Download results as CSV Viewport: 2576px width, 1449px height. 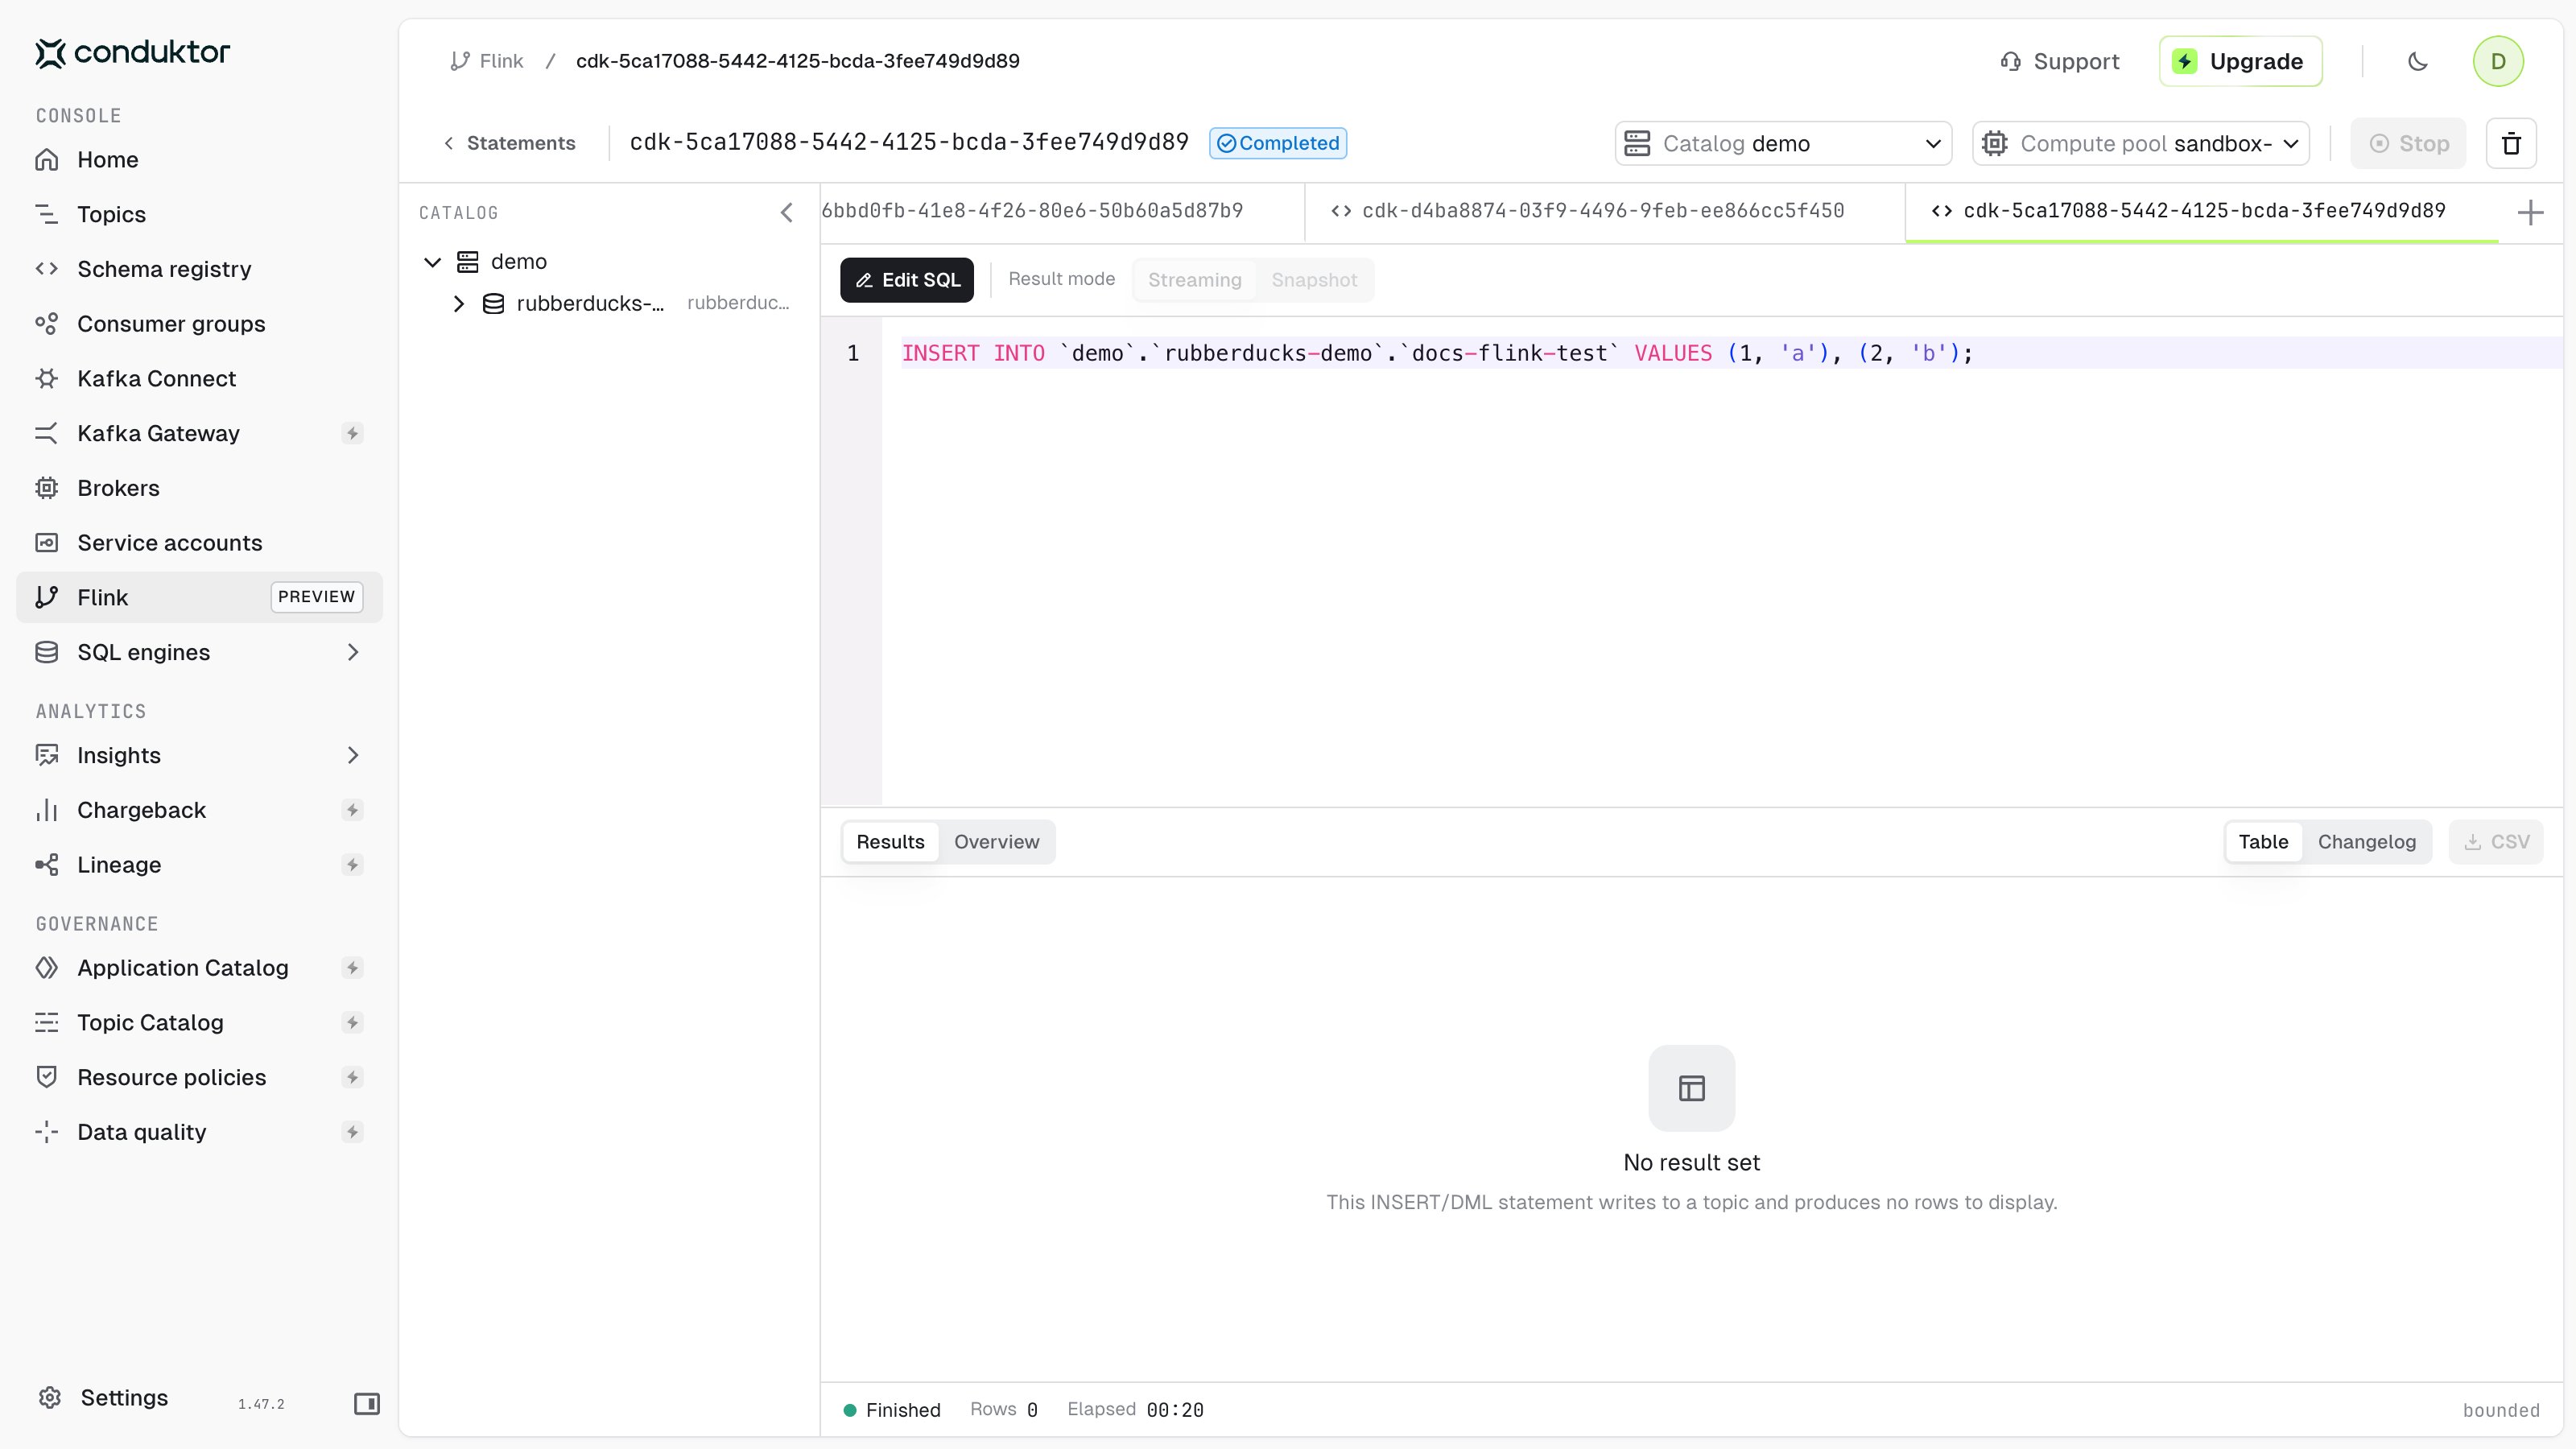coord(2496,842)
